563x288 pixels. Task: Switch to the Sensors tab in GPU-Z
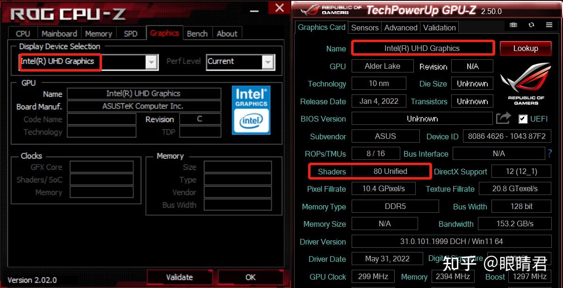tap(365, 28)
